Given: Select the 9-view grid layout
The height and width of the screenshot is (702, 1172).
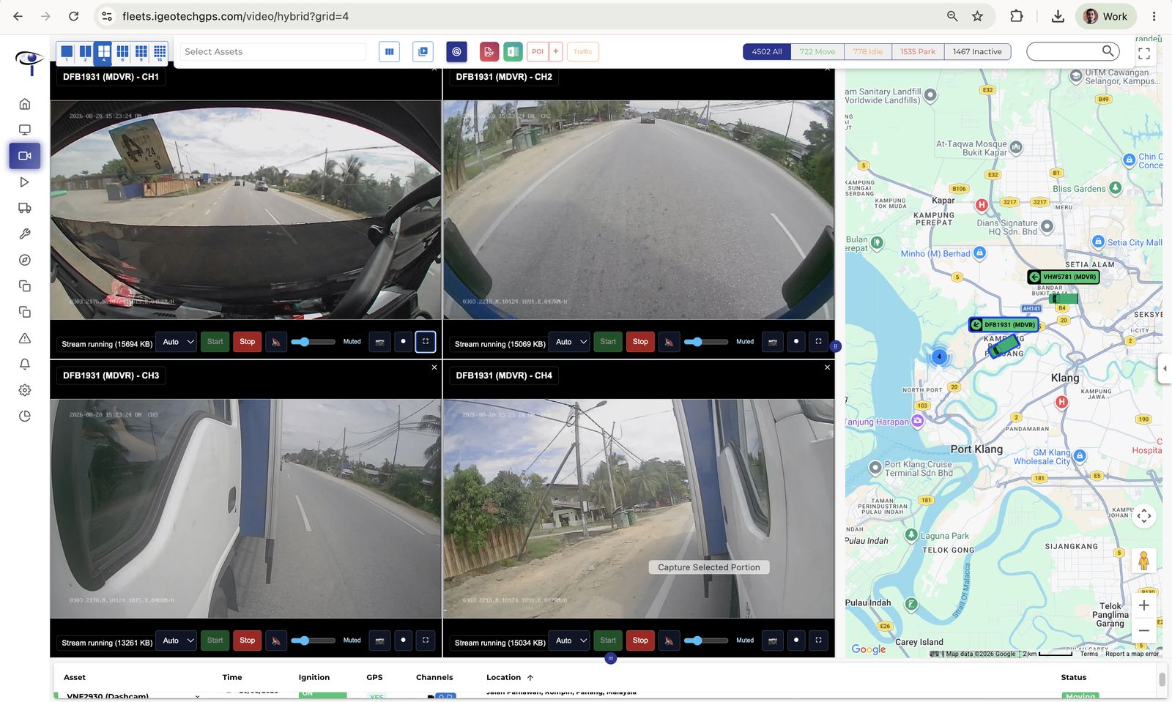Looking at the screenshot, I should coord(141,52).
